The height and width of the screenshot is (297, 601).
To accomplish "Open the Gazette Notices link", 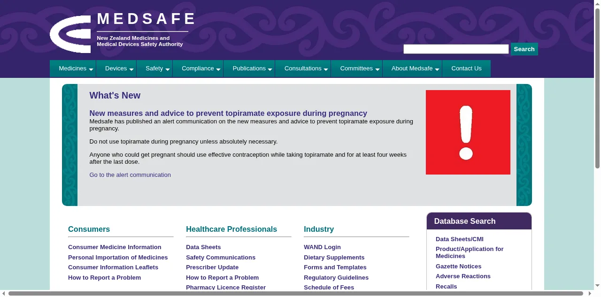I will (458, 266).
